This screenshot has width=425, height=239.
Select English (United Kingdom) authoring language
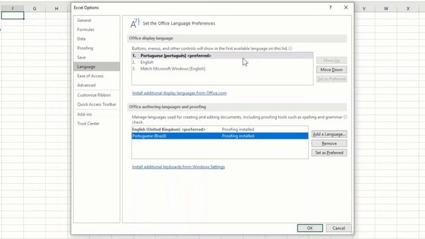tap(220, 129)
